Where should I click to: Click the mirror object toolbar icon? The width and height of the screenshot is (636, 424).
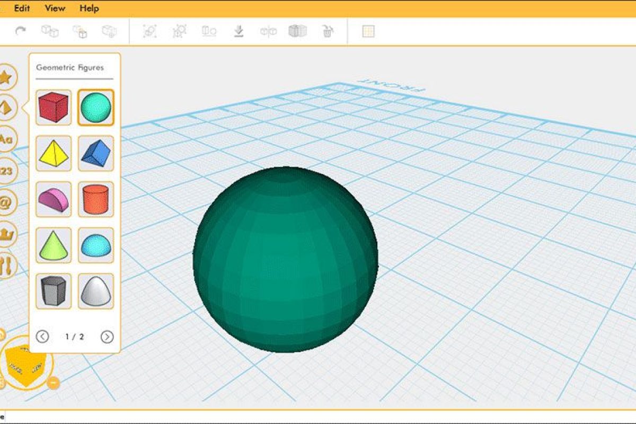click(268, 31)
